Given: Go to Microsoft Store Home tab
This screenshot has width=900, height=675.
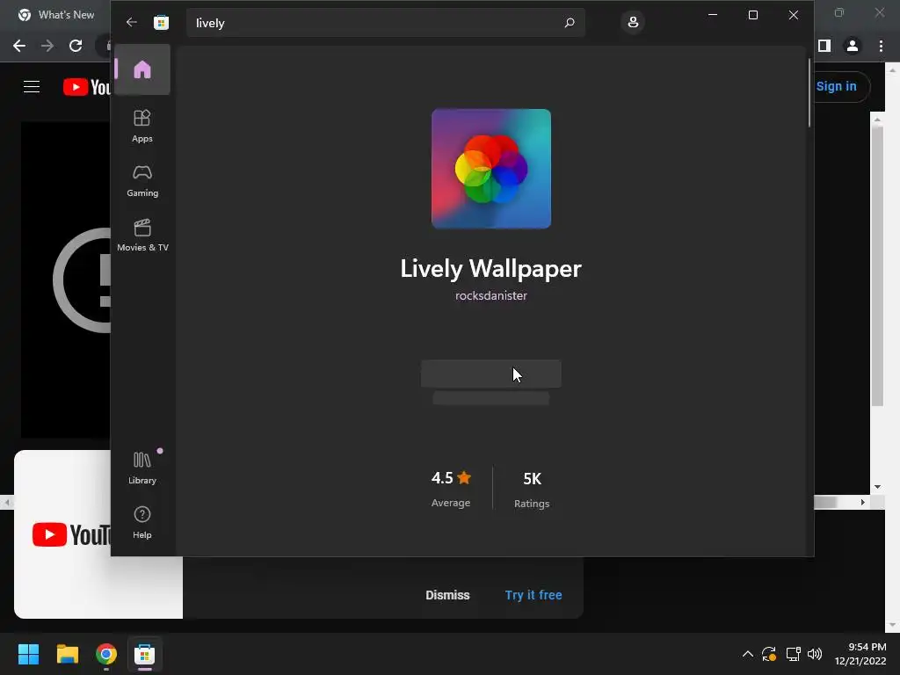Looking at the screenshot, I should pyautogui.click(x=142, y=69).
